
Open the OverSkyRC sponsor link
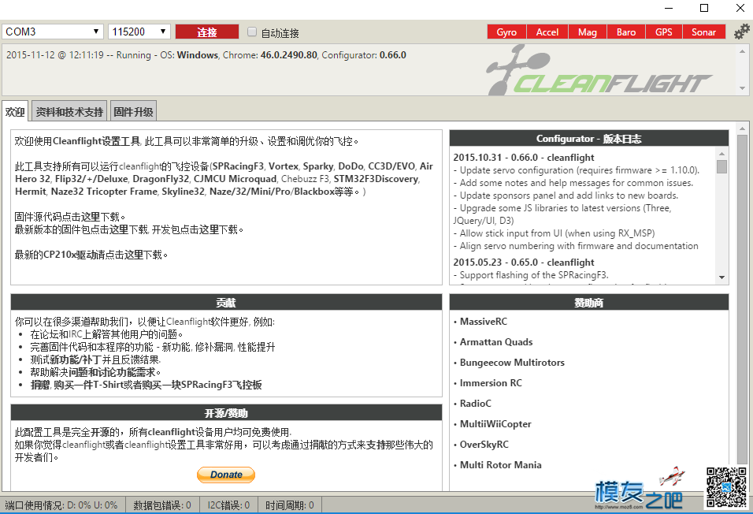484,445
